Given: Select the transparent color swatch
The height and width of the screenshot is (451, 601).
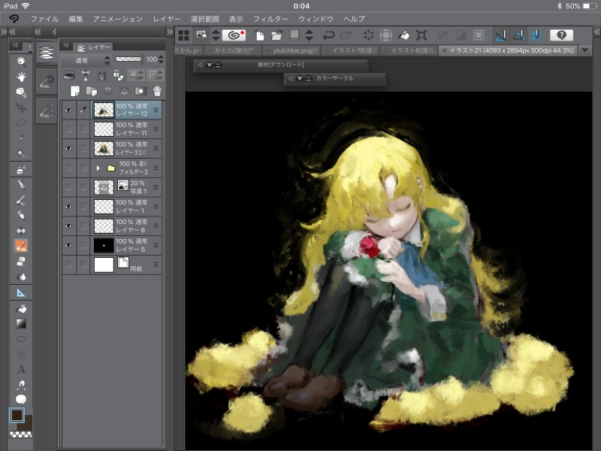Looking at the screenshot, I should 21,434.
